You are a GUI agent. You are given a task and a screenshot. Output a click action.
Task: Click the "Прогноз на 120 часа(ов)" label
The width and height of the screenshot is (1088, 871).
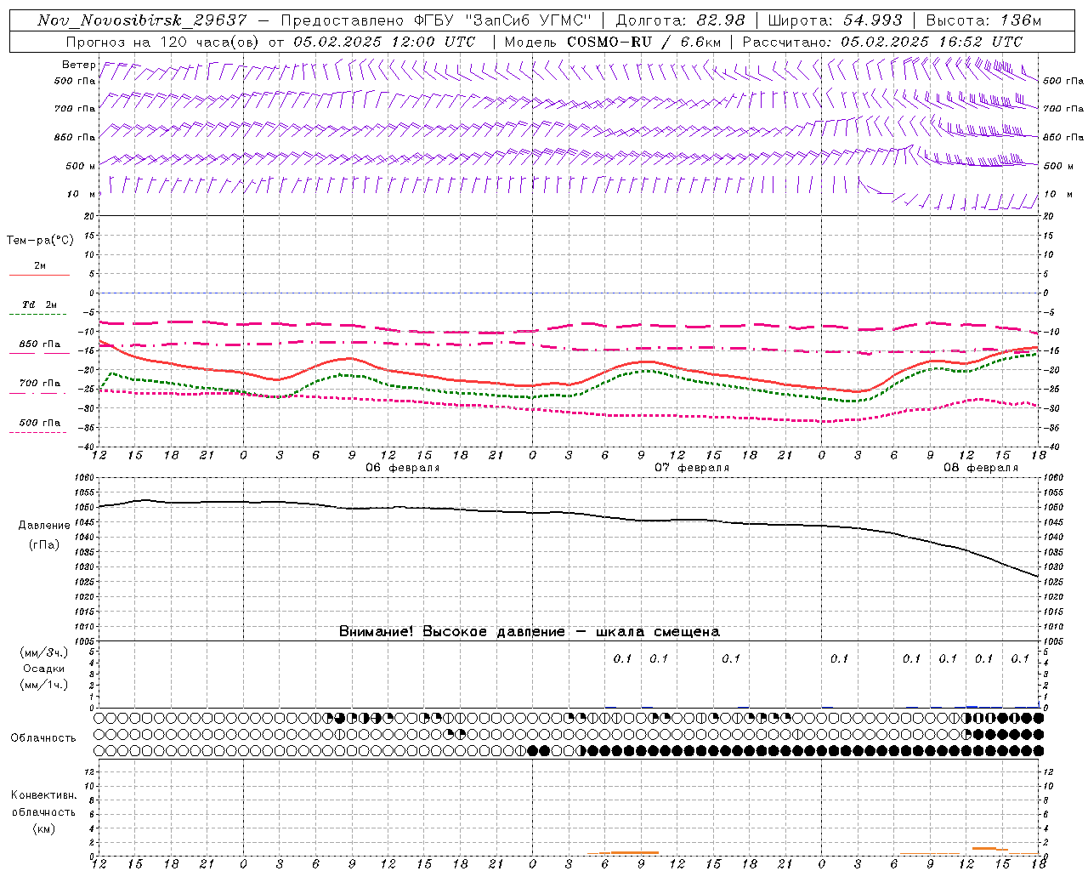(162, 41)
